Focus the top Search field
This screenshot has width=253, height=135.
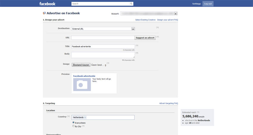[x=100, y=4]
